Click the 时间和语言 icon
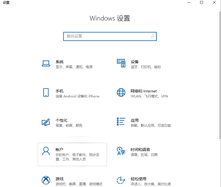 pos(121,151)
